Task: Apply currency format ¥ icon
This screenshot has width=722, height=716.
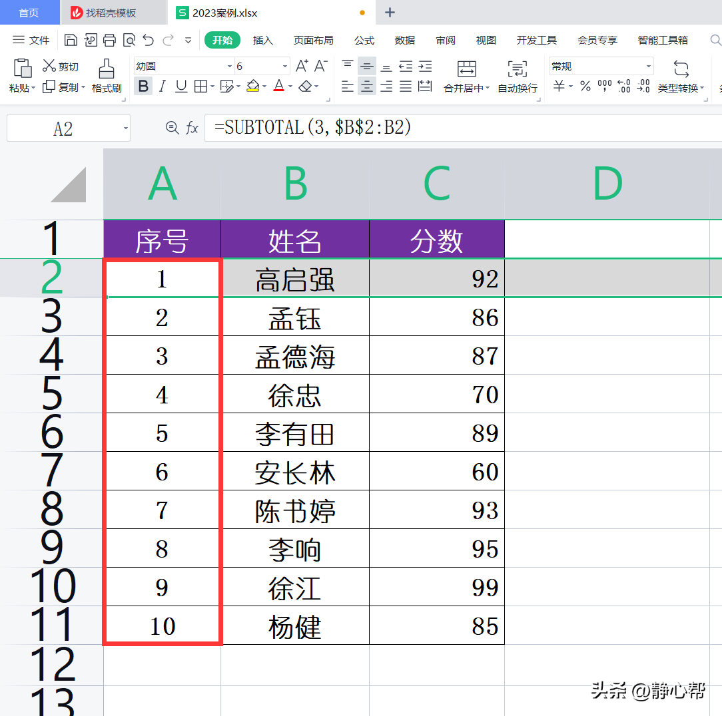Action: 559,86
